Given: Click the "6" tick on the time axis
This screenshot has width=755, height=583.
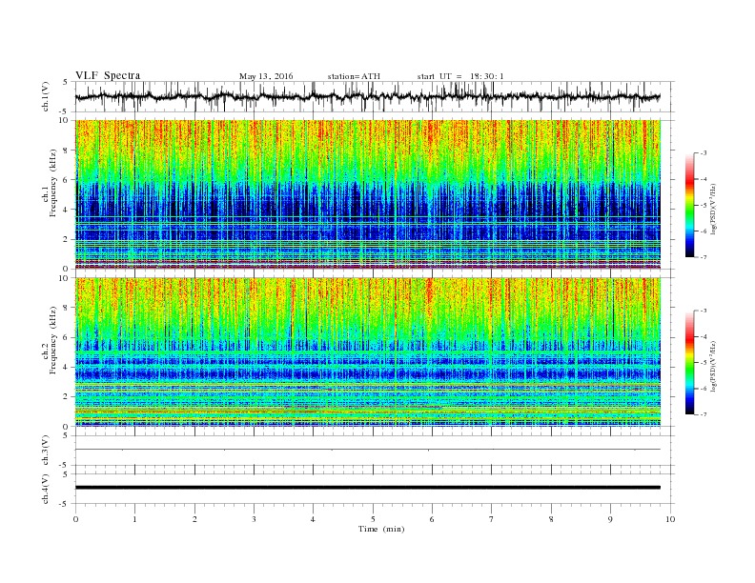Looking at the screenshot, I should [x=432, y=519].
